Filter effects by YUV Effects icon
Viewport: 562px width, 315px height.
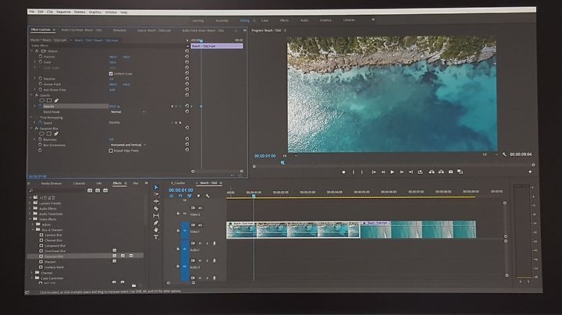coord(105,191)
